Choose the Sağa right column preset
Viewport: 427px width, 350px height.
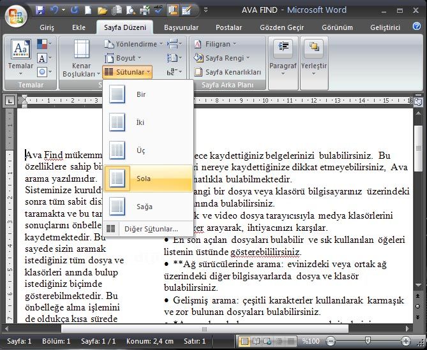pyautogui.click(x=148, y=207)
